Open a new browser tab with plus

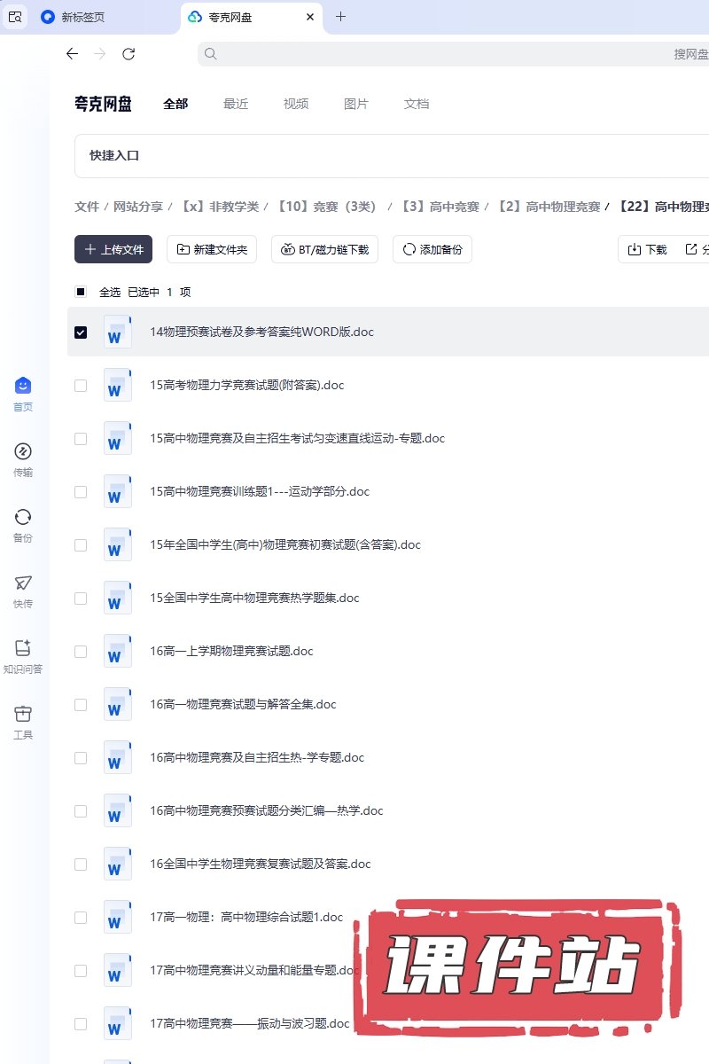coord(340,17)
